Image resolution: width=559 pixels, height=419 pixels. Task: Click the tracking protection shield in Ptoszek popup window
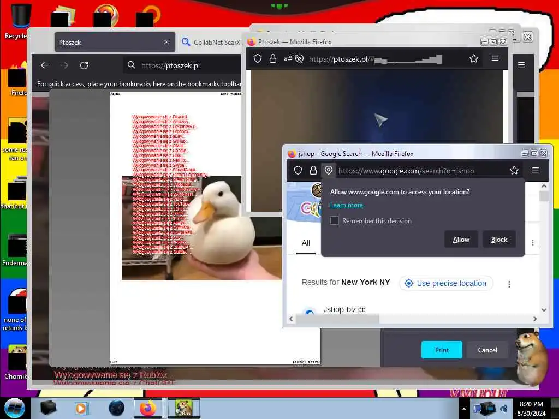coord(258,58)
